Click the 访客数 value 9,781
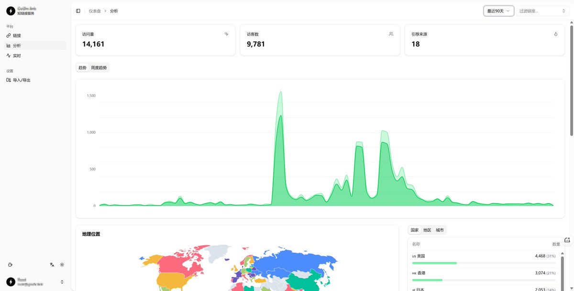 [x=256, y=44]
